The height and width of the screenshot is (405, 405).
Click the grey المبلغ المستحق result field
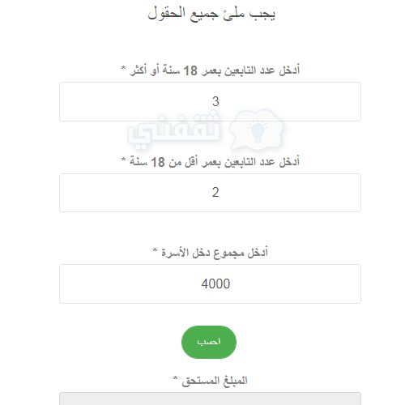tap(210, 399)
